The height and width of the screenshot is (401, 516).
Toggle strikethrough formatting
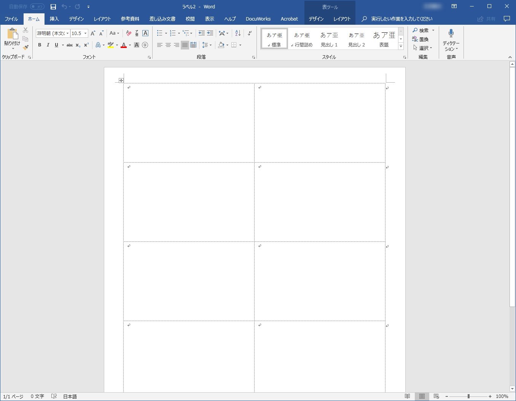[x=69, y=45]
